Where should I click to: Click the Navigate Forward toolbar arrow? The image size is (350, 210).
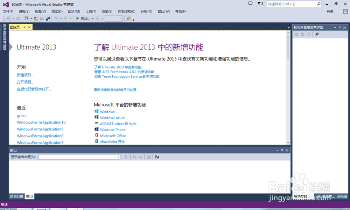tap(18, 19)
